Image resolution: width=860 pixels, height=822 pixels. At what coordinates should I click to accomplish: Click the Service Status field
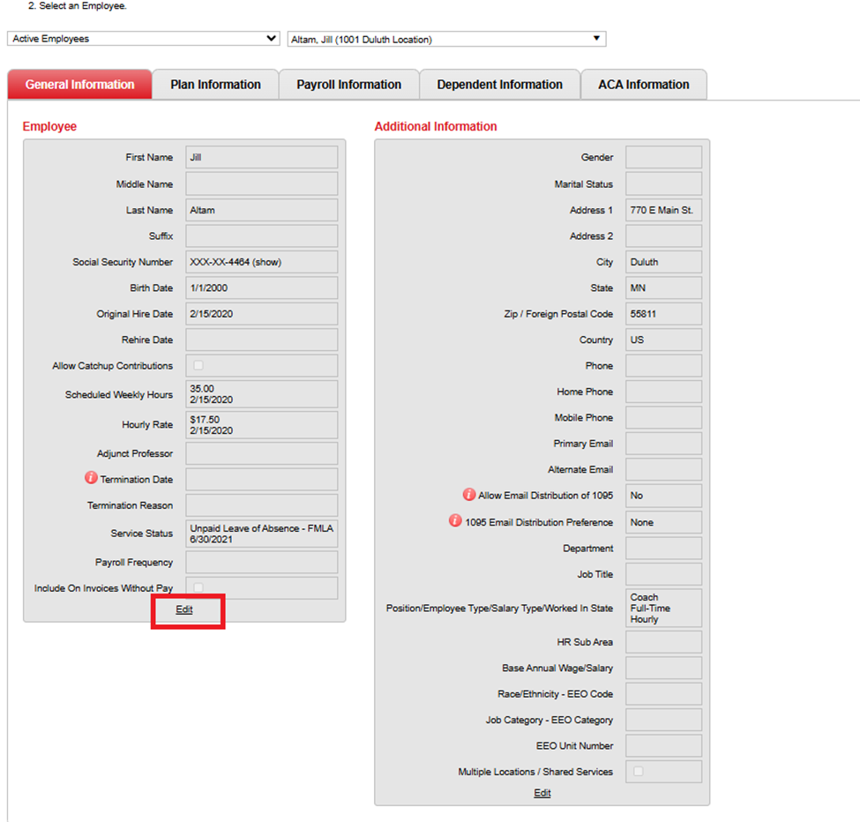click(x=261, y=534)
